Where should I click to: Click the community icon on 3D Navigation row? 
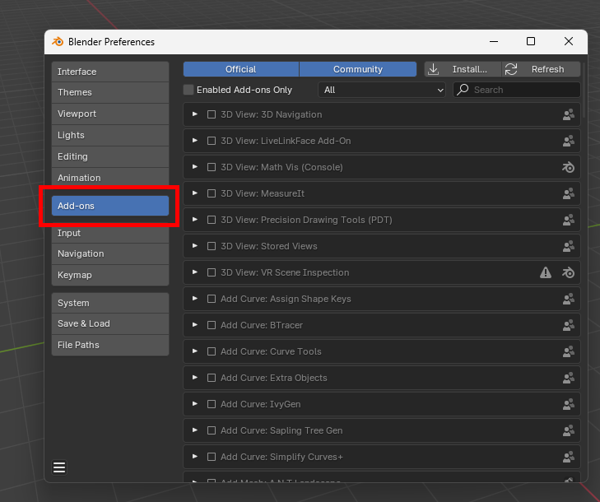click(x=568, y=114)
